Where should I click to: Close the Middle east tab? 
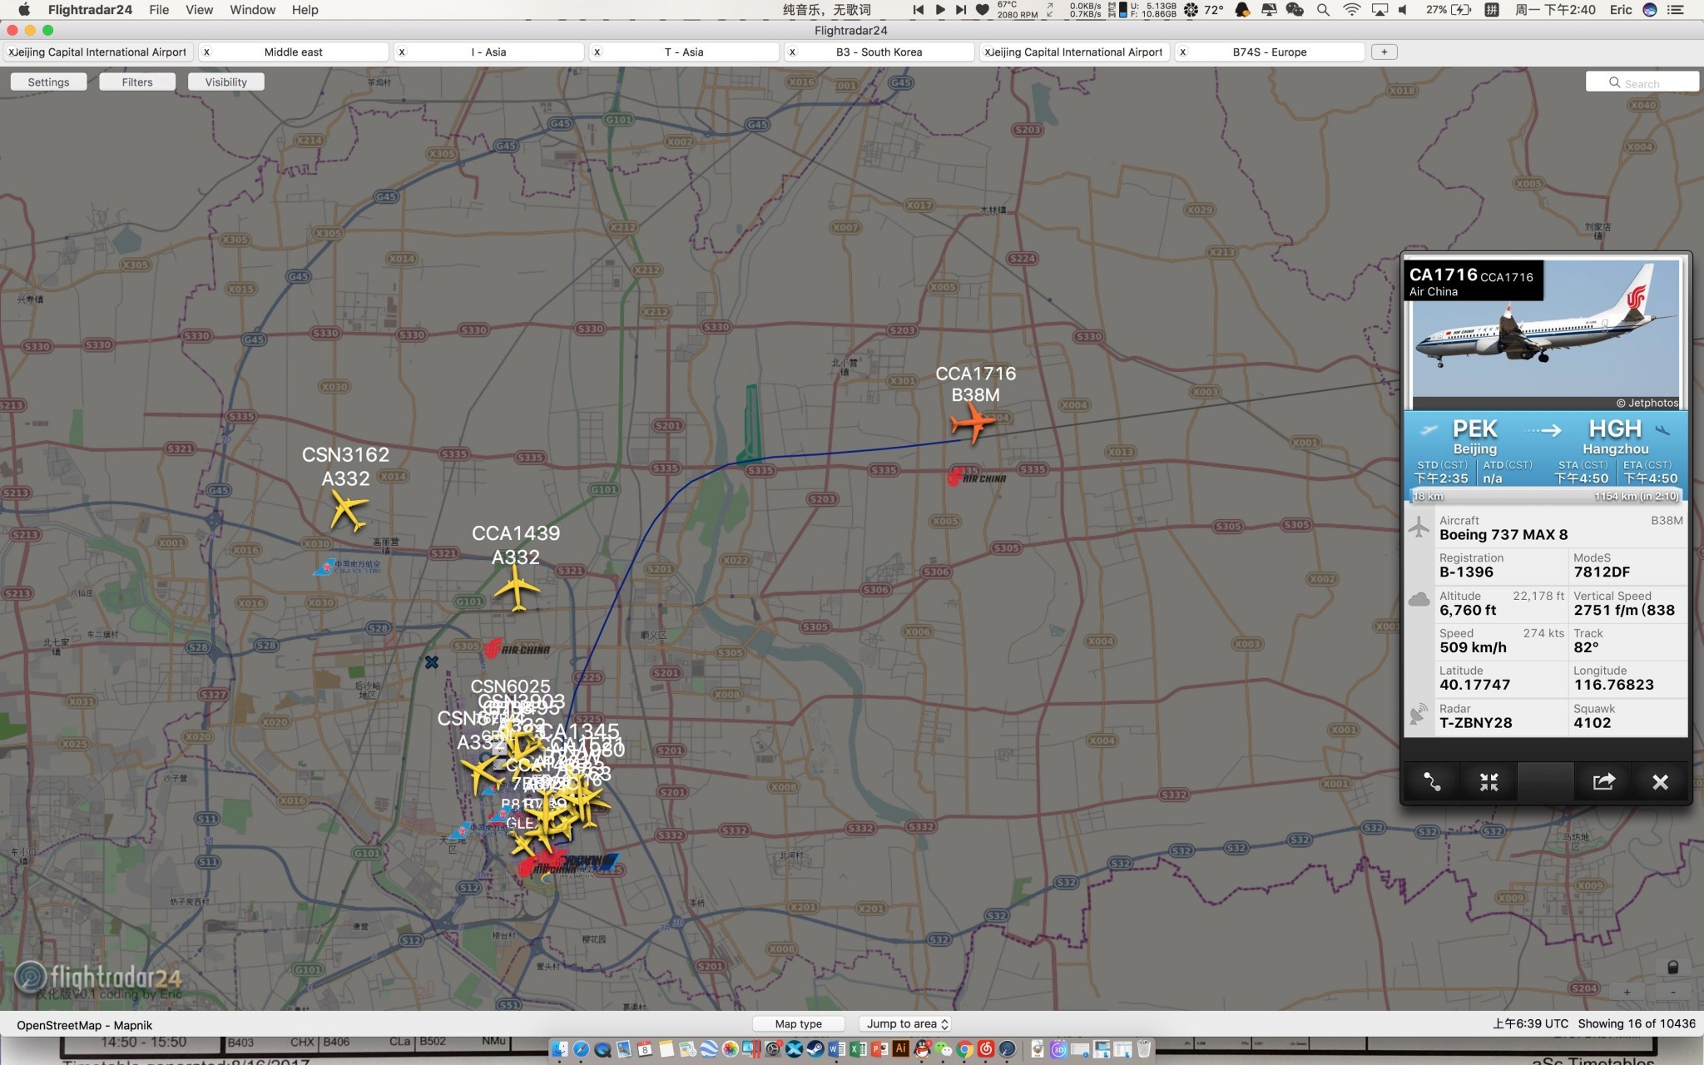click(x=207, y=52)
